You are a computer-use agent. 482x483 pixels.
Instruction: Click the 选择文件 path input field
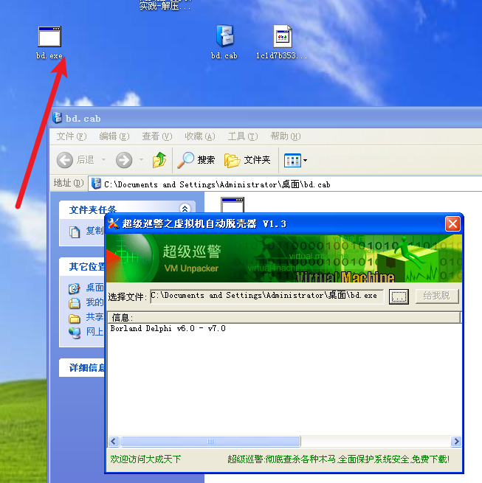click(x=266, y=296)
